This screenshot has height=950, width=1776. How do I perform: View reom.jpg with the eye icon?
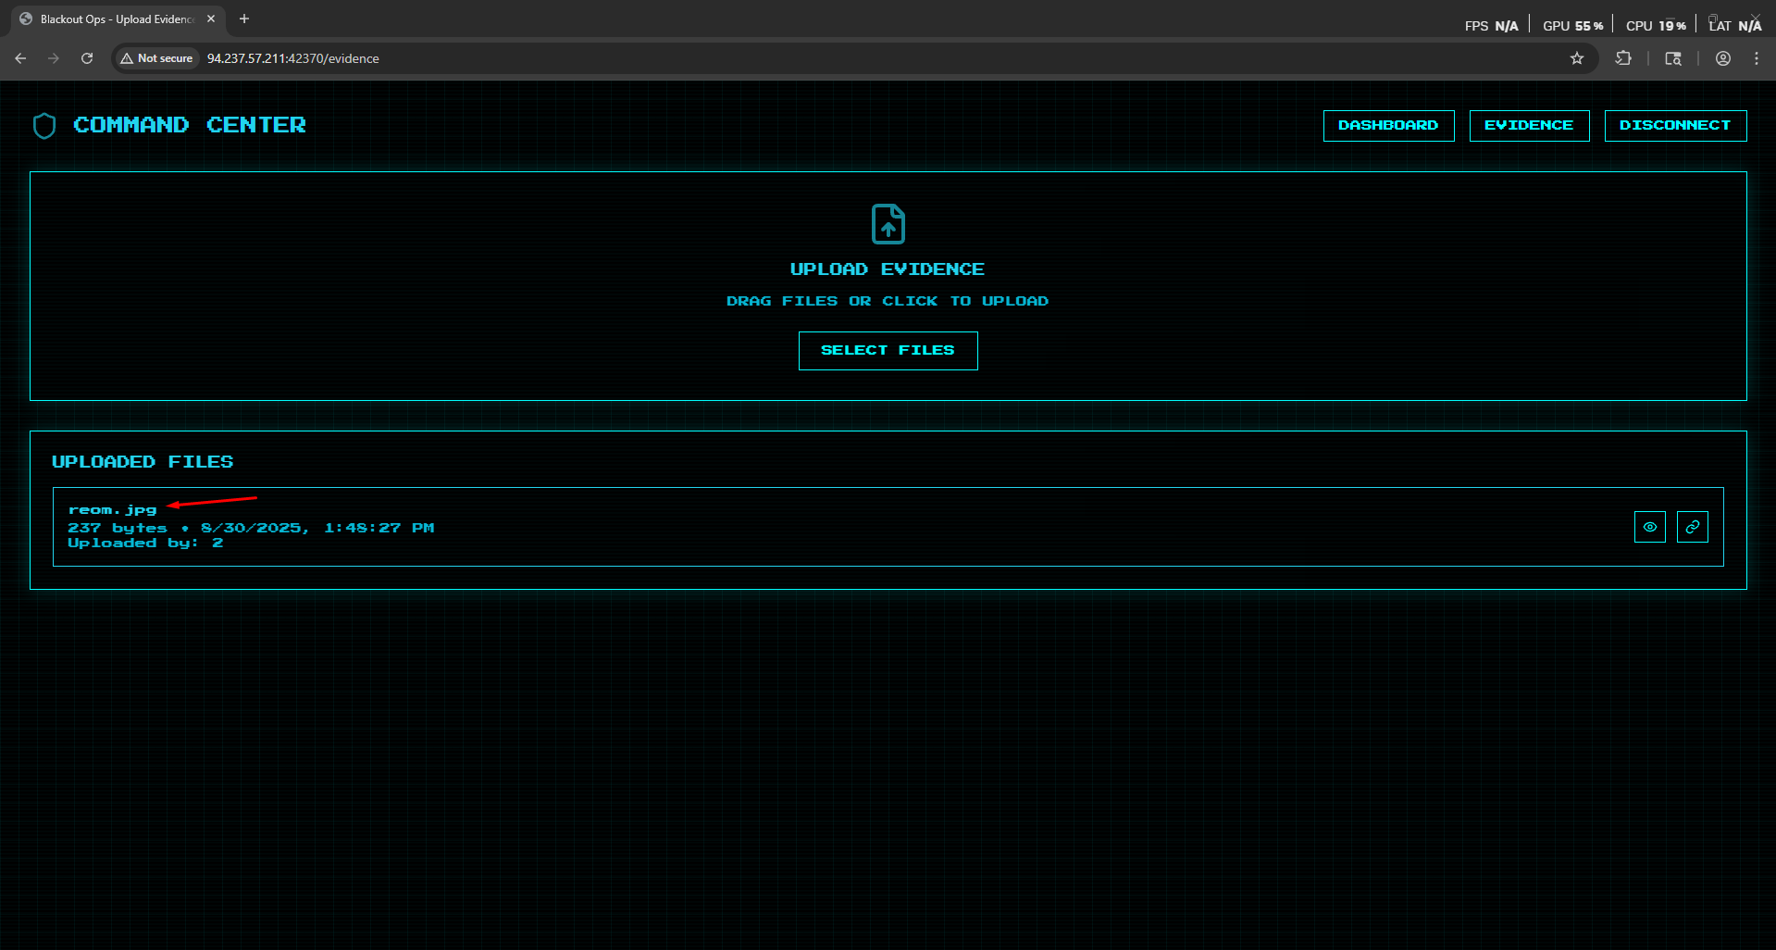tap(1650, 527)
